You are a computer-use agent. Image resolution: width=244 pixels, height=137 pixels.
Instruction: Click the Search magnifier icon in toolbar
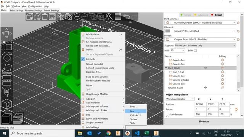(x=109, y=16)
